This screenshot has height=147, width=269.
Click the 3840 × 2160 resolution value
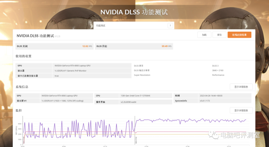point(218,70)
